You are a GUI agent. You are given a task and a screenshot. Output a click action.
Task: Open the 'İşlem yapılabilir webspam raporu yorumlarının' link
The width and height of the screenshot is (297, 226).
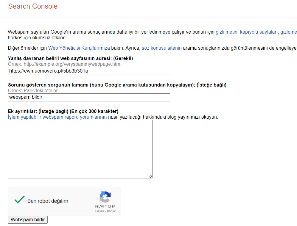[57, 117]
